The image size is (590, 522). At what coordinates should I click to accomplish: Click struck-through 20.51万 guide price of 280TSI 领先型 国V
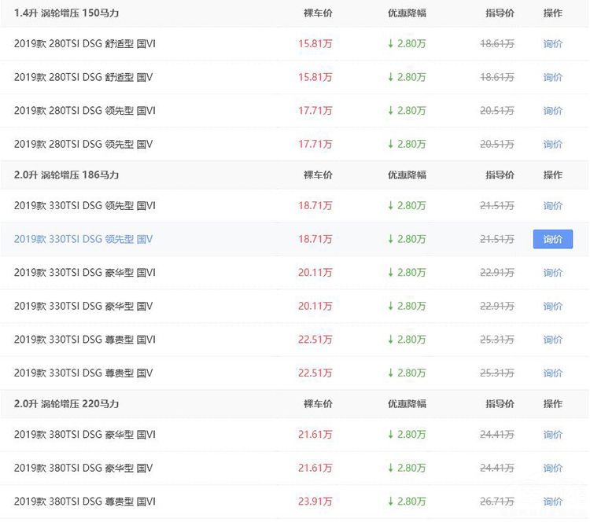coord(497,144)
